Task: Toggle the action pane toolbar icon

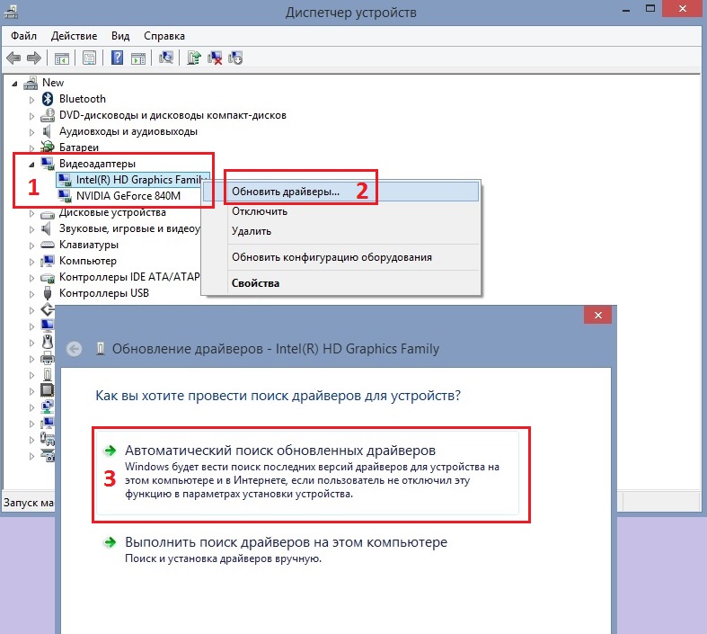Action: [138, 58]
